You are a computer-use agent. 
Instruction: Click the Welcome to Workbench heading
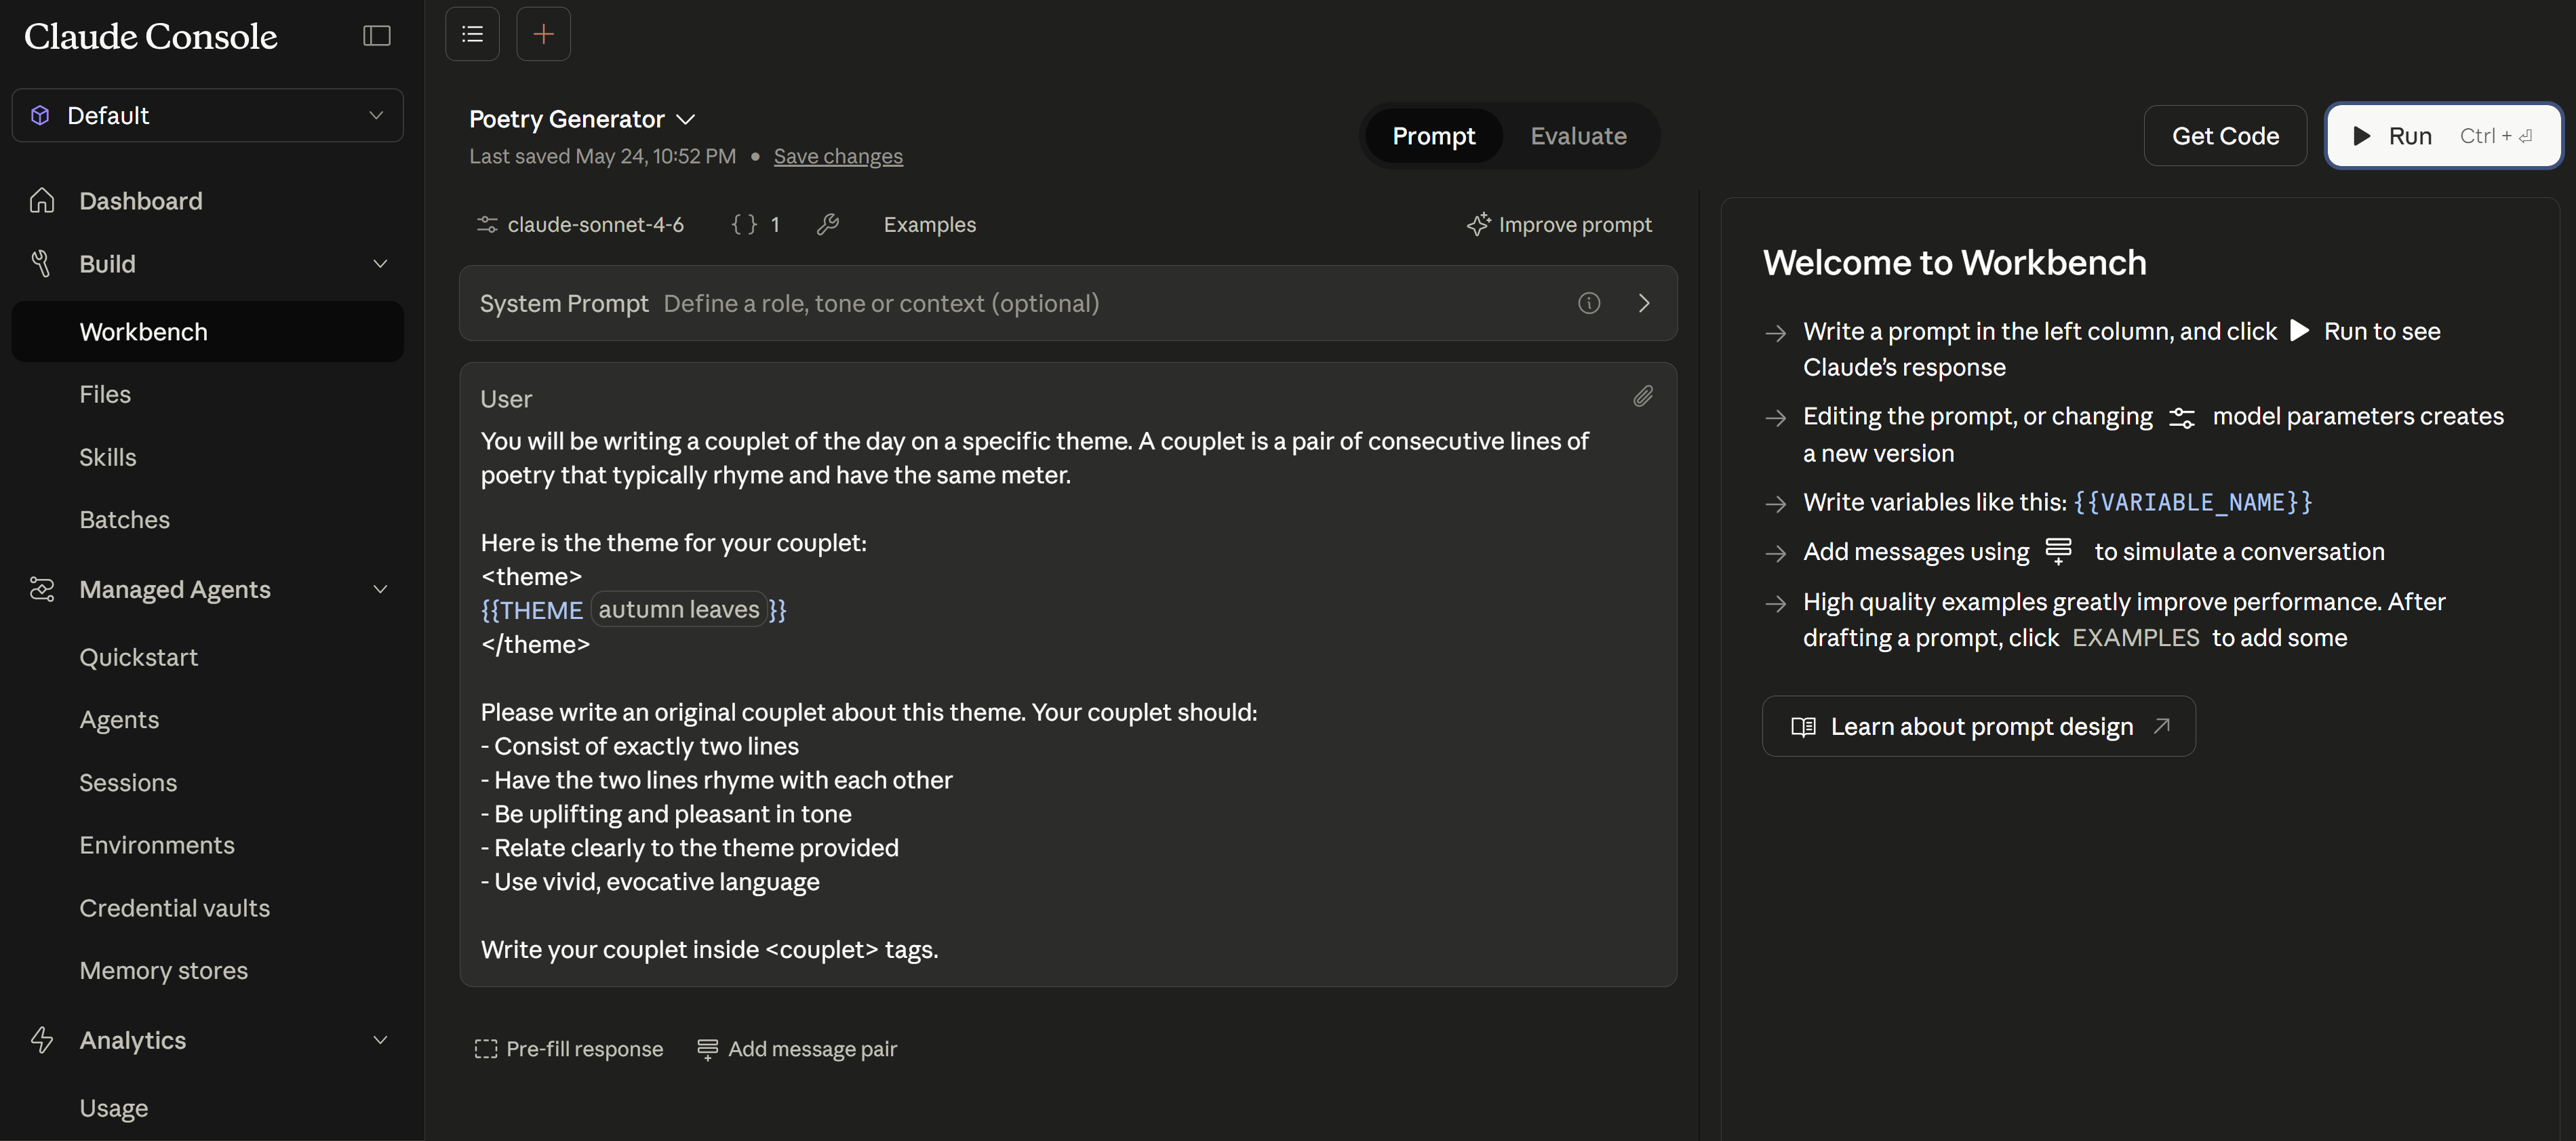tap(1954, 262)
